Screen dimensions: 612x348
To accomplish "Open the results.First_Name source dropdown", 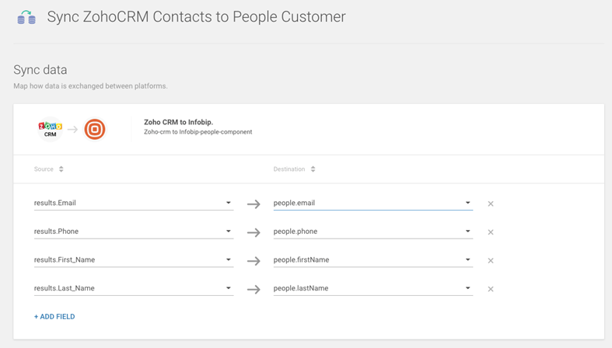I will point(228,260).
